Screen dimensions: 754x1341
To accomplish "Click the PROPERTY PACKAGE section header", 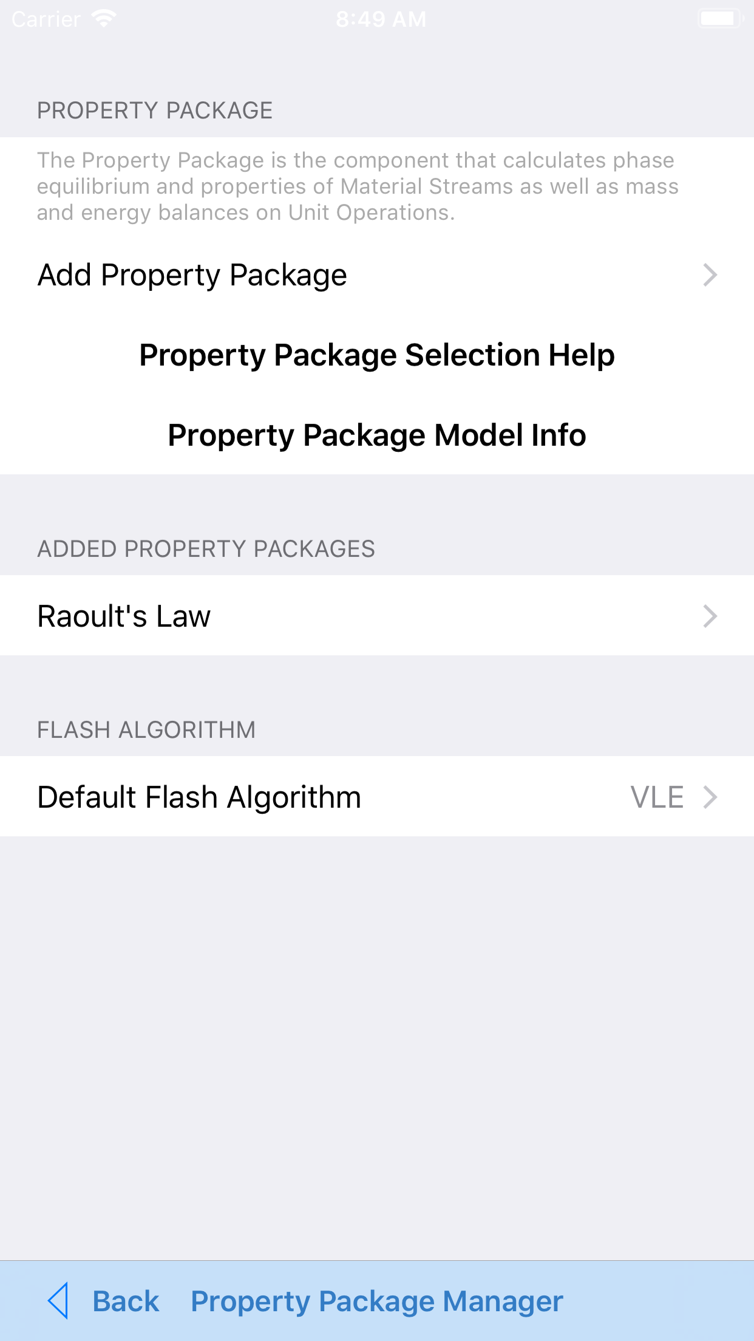I will [x=155, y=111].
